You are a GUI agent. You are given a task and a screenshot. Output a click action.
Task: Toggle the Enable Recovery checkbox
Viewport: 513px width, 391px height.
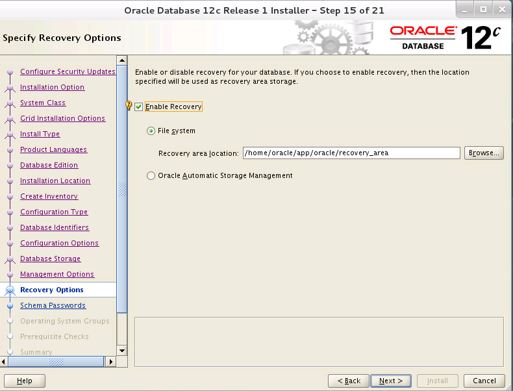139,107
